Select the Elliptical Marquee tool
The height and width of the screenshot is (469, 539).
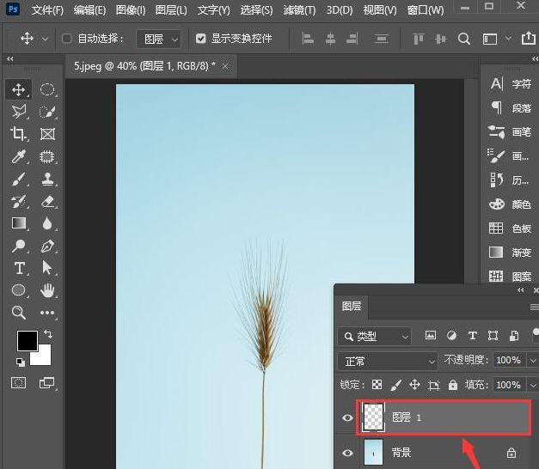(x=48, y=89)
